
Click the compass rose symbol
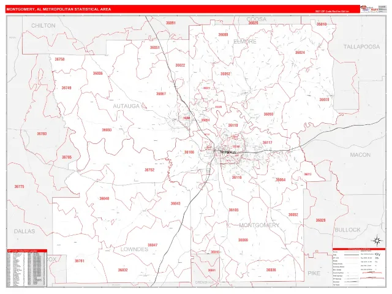click(377, 241)
